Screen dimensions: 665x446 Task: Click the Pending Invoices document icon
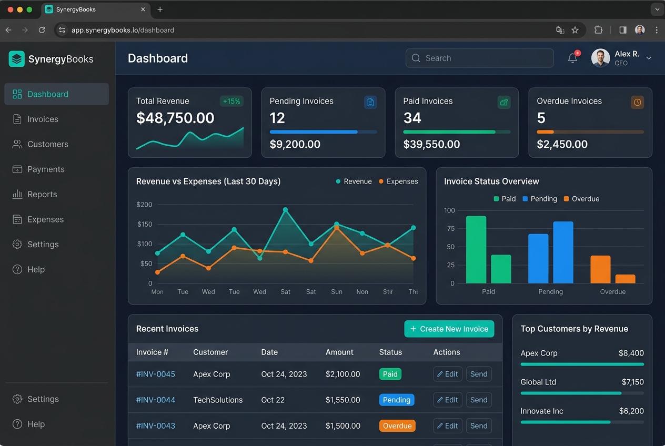370,102
